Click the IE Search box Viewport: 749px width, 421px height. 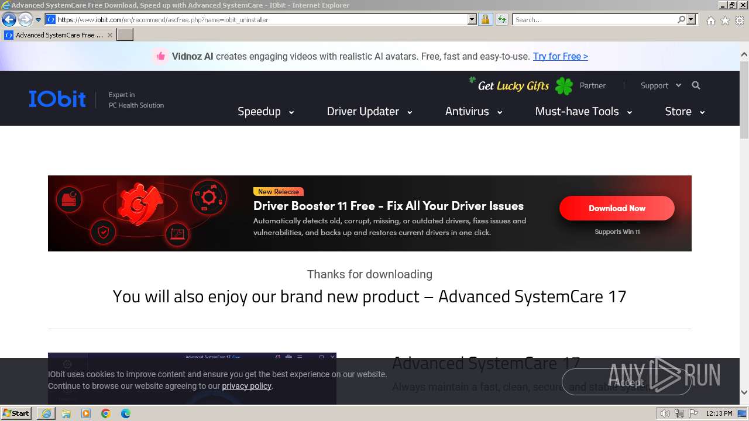tap(594, 19)
